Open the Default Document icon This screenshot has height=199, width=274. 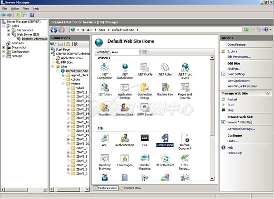point(185,142)
